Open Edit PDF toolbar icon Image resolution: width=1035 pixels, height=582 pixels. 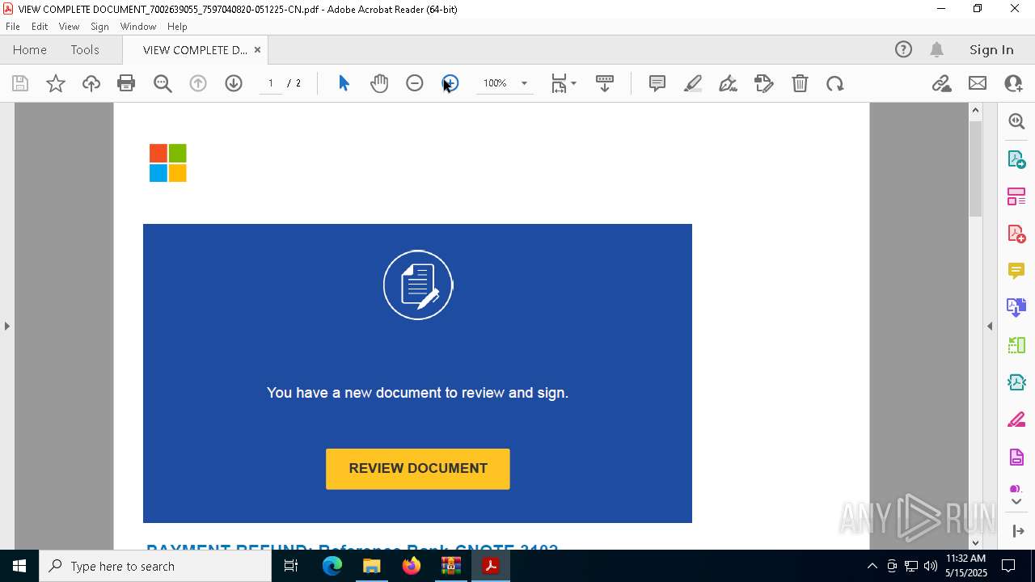[764, 83]
